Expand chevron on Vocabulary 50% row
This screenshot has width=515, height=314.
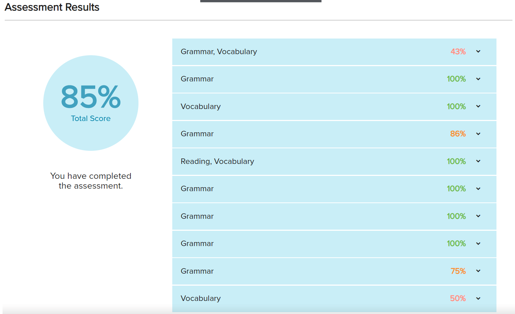click(x=478, y=298)
